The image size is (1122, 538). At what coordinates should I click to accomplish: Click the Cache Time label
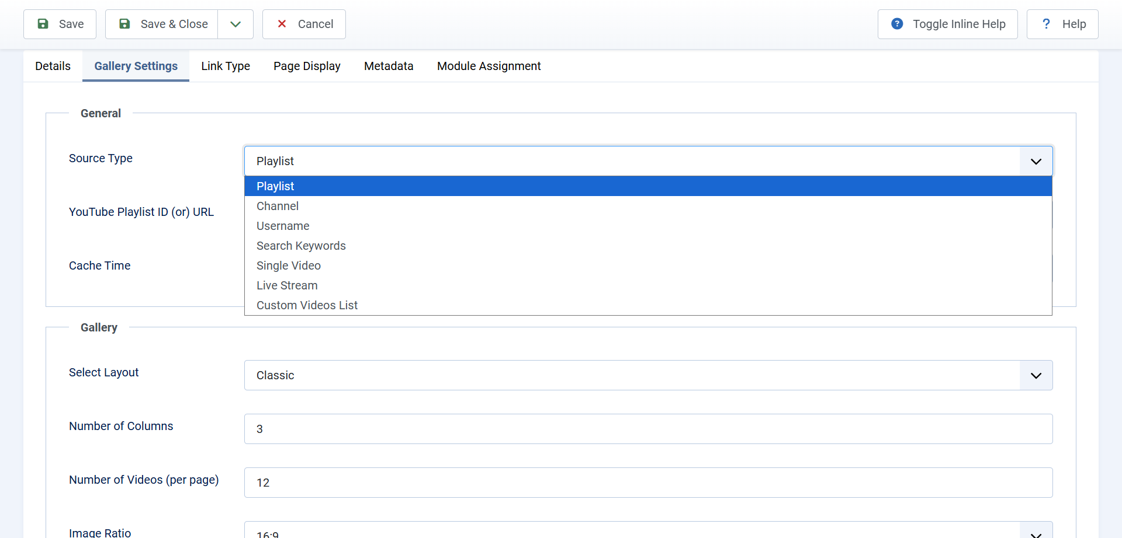(x=99, y=265)
